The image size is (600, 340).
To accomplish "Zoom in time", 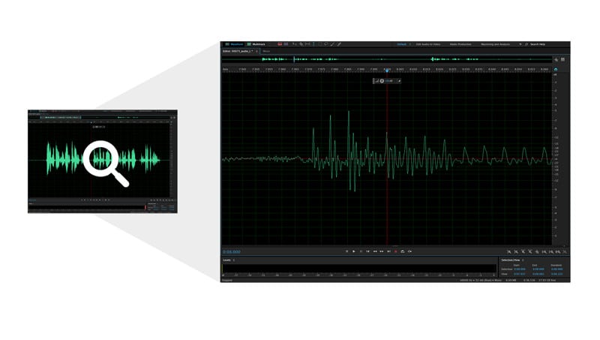I will tap(523, 251).
